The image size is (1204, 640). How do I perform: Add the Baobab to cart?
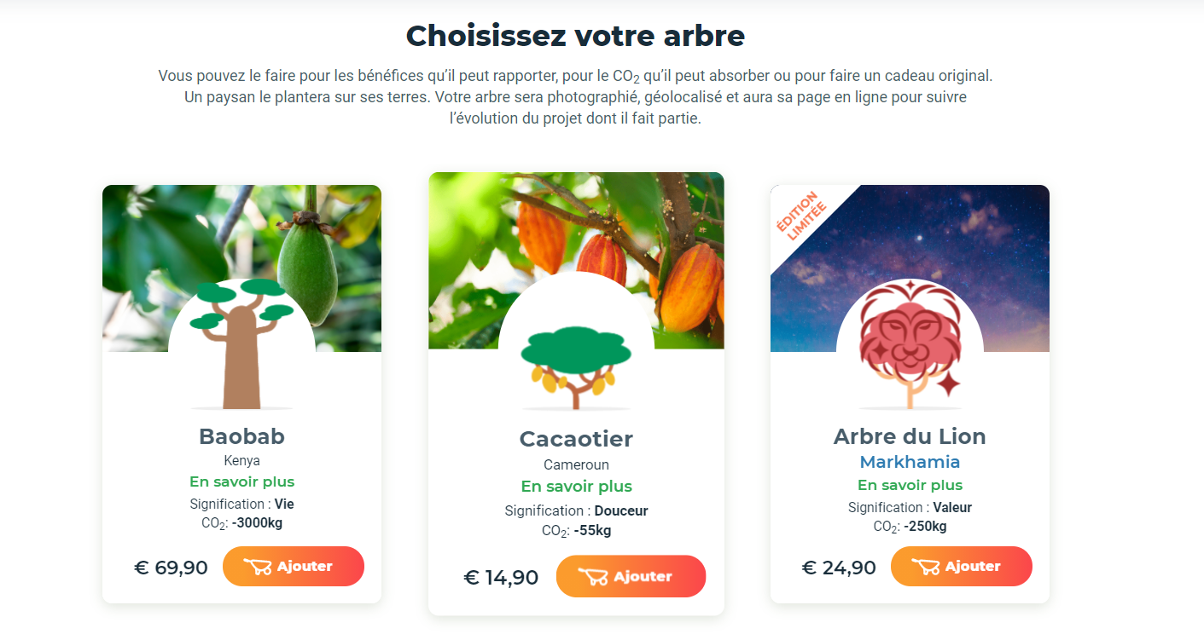(x=294, y=567)
